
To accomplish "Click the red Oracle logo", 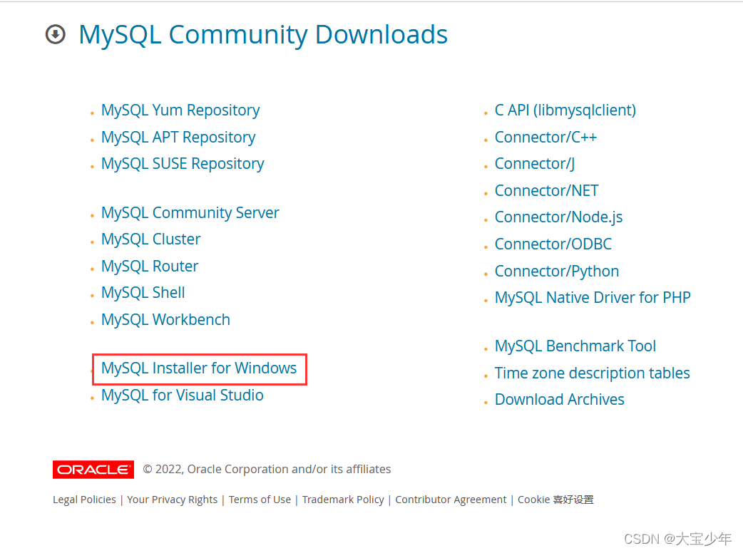I will click(x=93, y=469).
